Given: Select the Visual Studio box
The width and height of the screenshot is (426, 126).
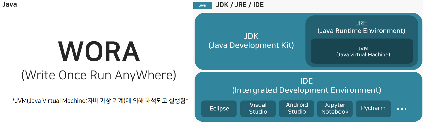Looking at the screenshot, I should click(x=258, y=109).
